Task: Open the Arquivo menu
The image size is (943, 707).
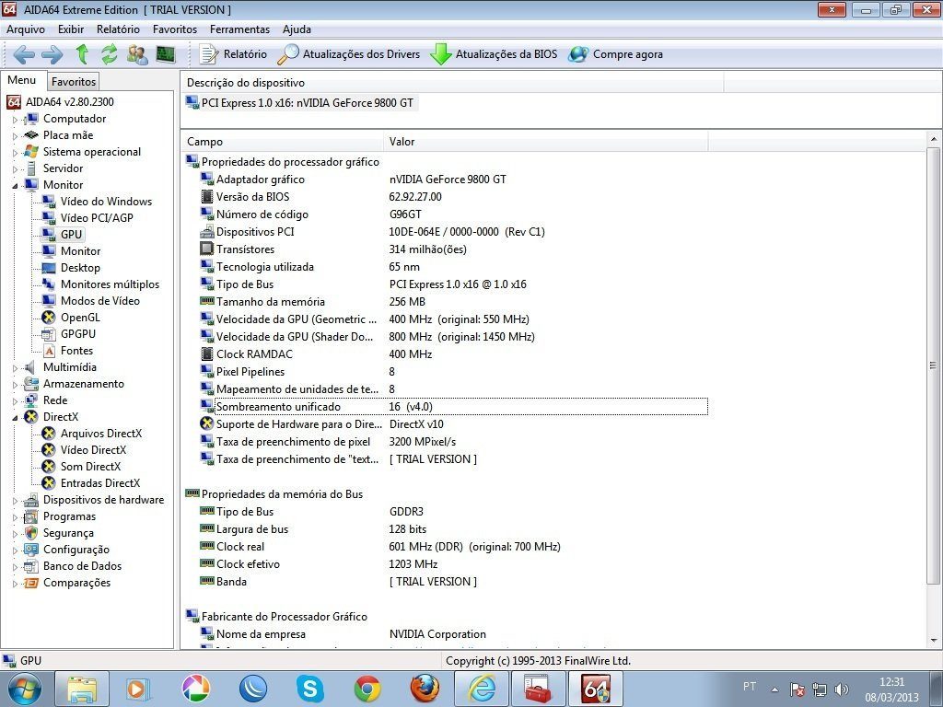Action: pos(25,29)
